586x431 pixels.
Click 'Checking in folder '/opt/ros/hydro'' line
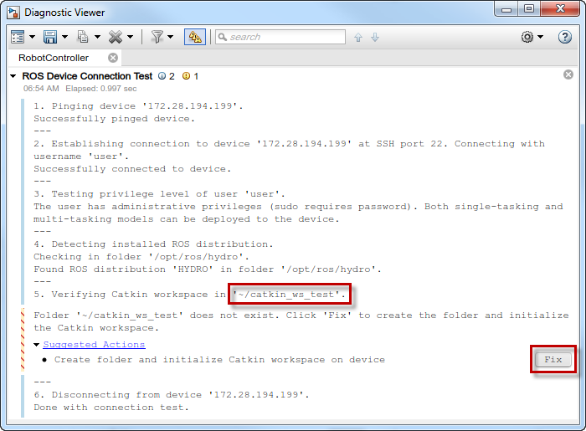141,257
